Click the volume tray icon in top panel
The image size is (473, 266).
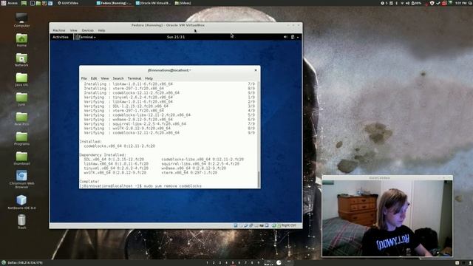click(x=407, y=3)
